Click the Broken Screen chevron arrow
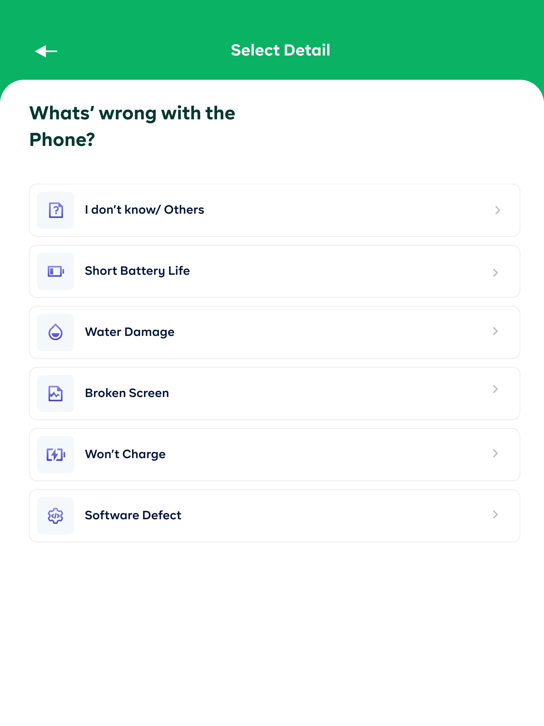This screenshot has width=544, height=726. pos(495,389)
